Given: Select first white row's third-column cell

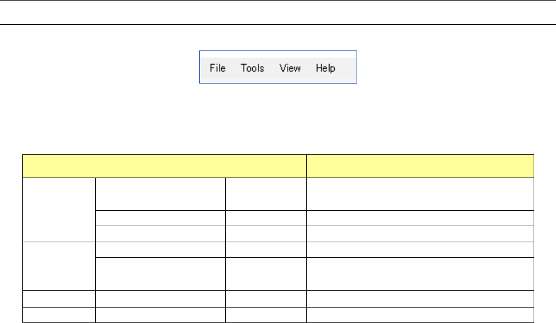Looking at the screenshot, I should pyautogui.click(x=265, y=194).
